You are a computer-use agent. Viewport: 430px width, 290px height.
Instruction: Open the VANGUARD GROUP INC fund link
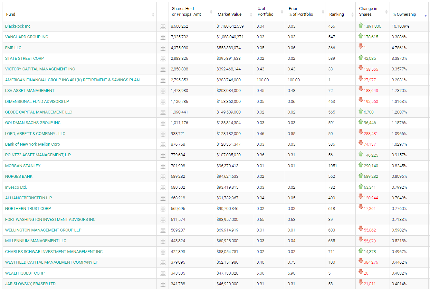coord(27,37)
